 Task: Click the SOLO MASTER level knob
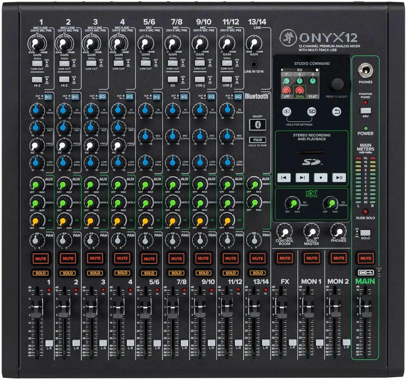click(x=312, y=231)
